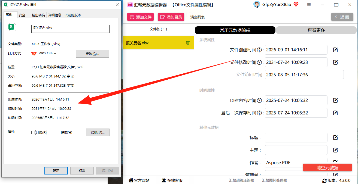The height and width of the screenshot is (184, 358).
Task: Click location path F:\11.汇帮元数据编辑器\文件\Excel
Action: click(57, 67)
